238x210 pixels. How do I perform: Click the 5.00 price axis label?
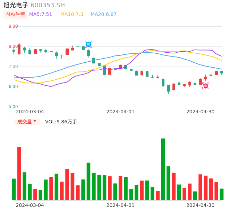click(13, 107)
